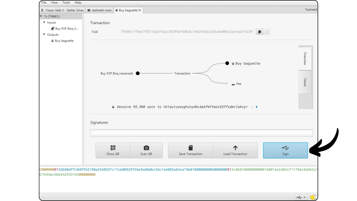Click the Buy baguette output node dot

point(227,63)
